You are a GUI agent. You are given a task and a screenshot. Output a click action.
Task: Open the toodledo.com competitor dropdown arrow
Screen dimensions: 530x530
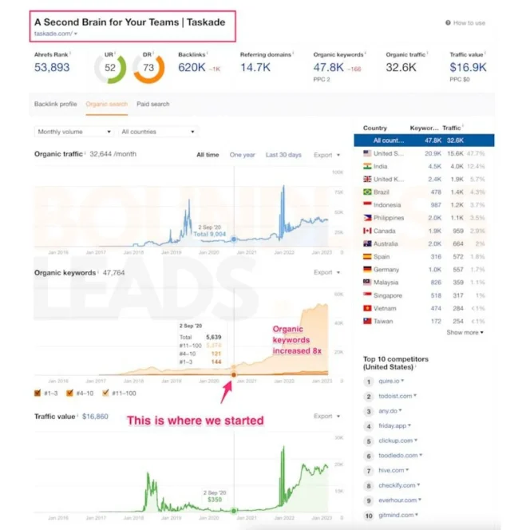(x=421, y=455)
